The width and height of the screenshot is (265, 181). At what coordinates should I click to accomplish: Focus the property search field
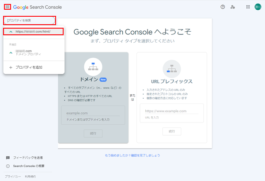coord(30,20)
